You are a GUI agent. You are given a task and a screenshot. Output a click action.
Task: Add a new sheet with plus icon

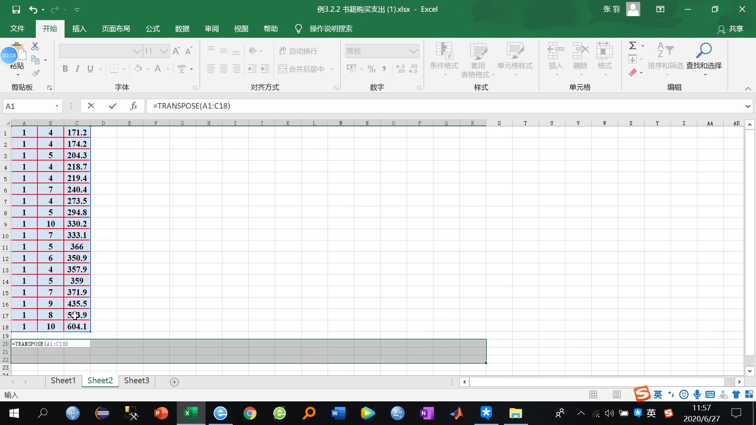pos(174,382)
